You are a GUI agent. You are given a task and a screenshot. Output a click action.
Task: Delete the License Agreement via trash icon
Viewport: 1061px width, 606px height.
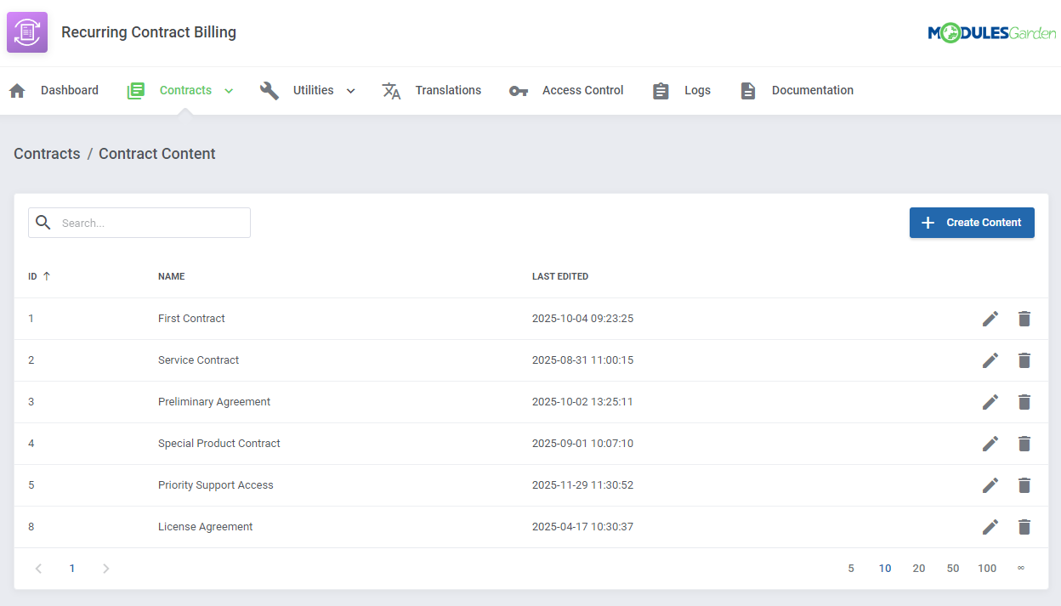(1024, 527)
